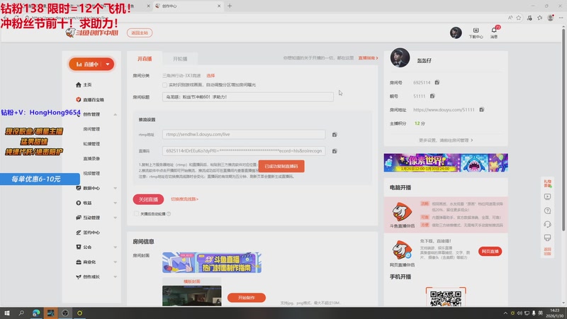Click the user avatar in the top header
Viewport: 567px width, 319px height.
pyautogui.click(x=456, y=33)
